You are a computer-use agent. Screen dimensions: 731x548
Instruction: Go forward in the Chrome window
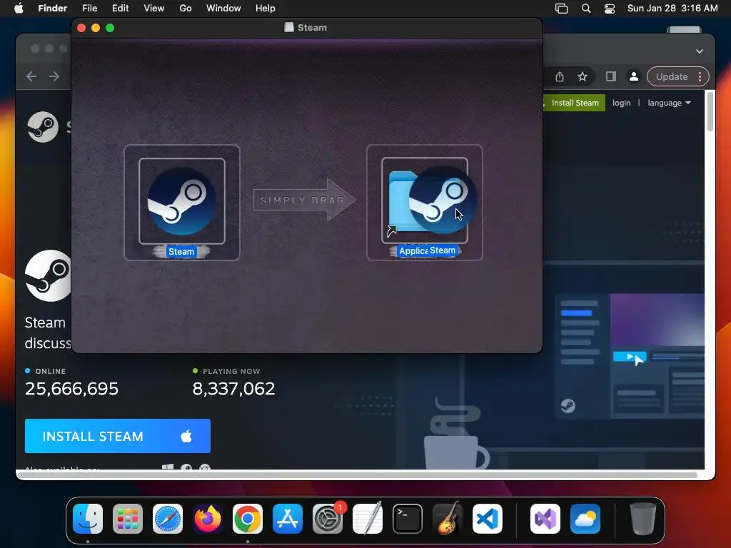pos(54,76)
